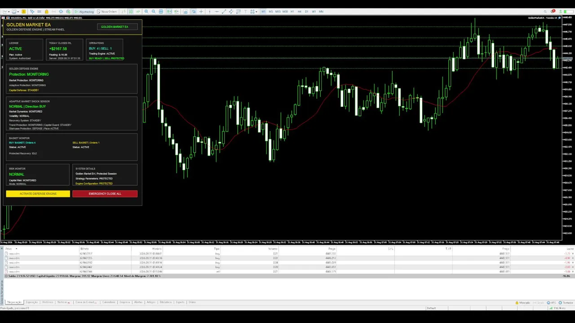This screenshot has height=323, width=575.
Task: Open the IDE MetaEditor icon
Action: (x=39, y=12)
